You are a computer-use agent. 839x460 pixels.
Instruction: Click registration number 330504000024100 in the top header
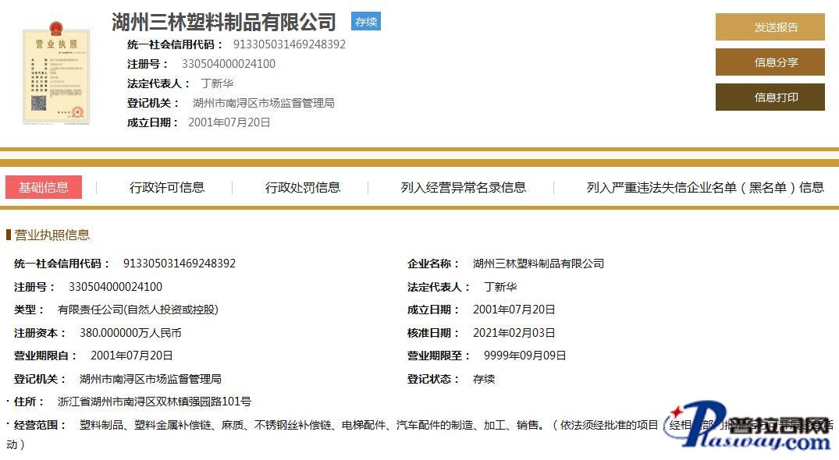pos(229,64)
